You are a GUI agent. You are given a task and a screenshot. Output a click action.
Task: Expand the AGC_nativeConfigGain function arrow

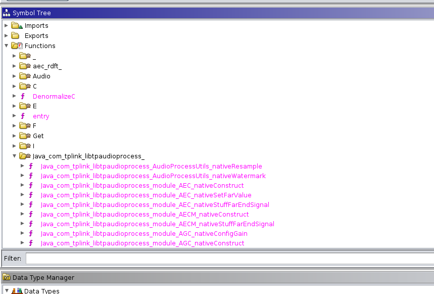tap(22, 233)
